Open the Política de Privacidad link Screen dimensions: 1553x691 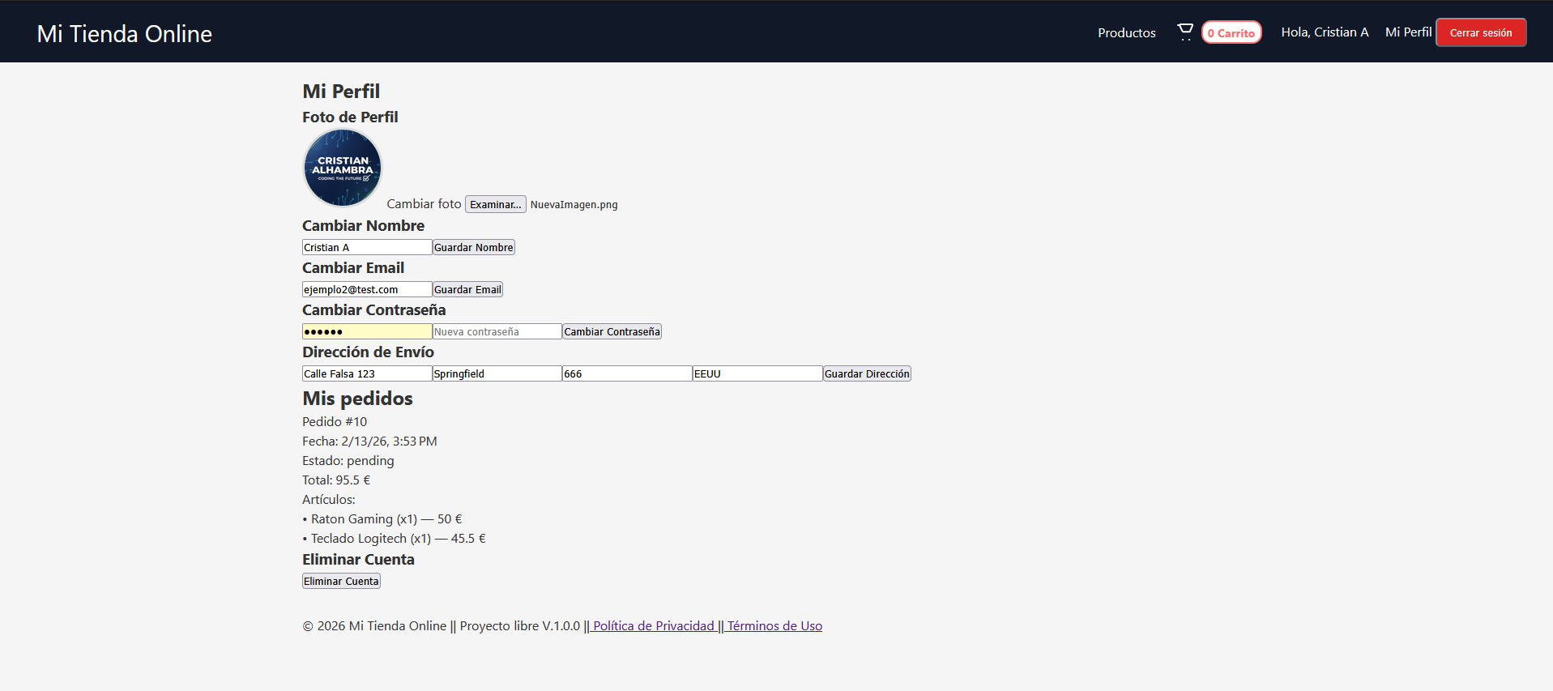click(653, 625)
